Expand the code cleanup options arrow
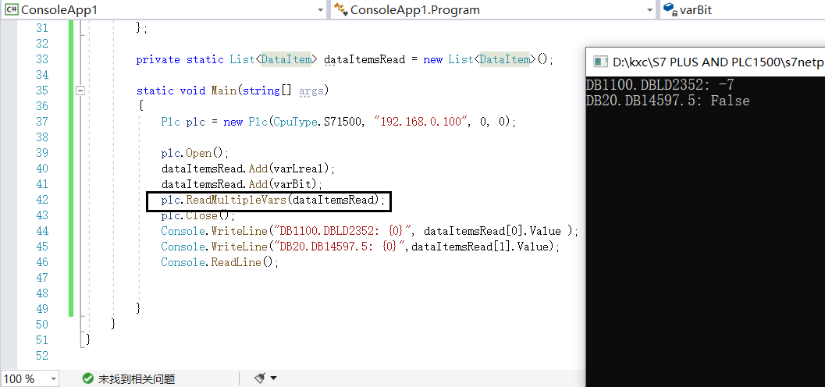825x387 pixels. coord(273,378)
